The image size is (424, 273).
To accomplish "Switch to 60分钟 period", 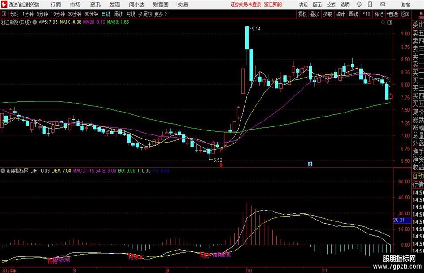I will [91, 14].
